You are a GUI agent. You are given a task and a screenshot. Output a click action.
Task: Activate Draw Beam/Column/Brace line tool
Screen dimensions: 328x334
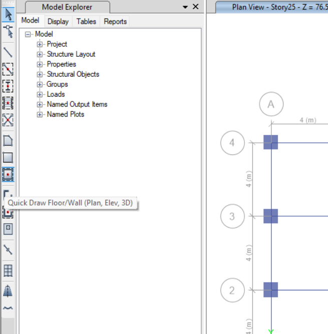coord(8,52)
